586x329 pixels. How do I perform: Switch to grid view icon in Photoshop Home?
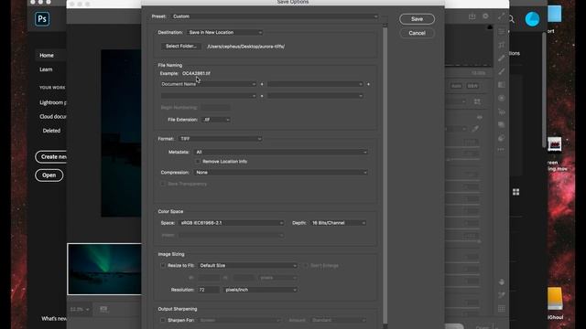(x=515, y=192)
